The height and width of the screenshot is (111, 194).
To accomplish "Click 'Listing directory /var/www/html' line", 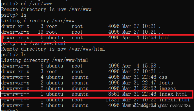I will [45, 60].
